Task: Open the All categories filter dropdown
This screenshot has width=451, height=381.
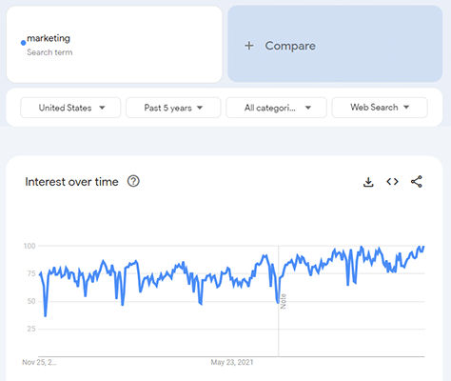Action: tap(276, 108)
